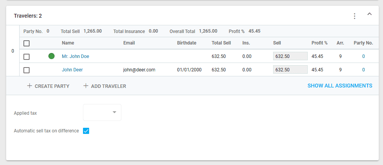Open the three-dot travelers options menu

tap(354, 16)
